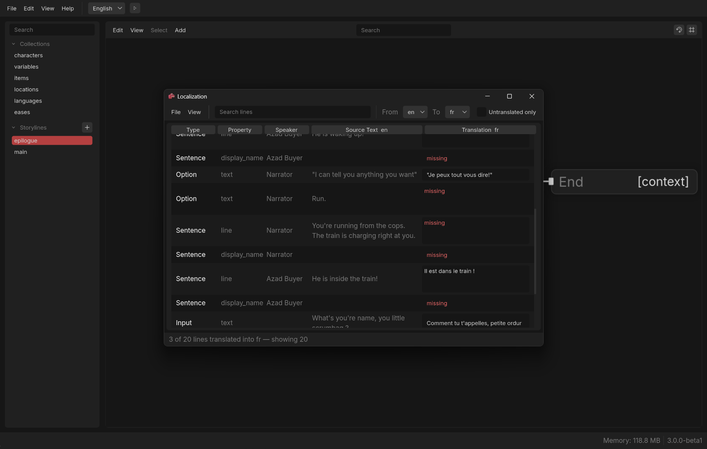Click the missing translation field for "Run."
Viewport: 707px width, 449px height.
(x=476, y=199)
